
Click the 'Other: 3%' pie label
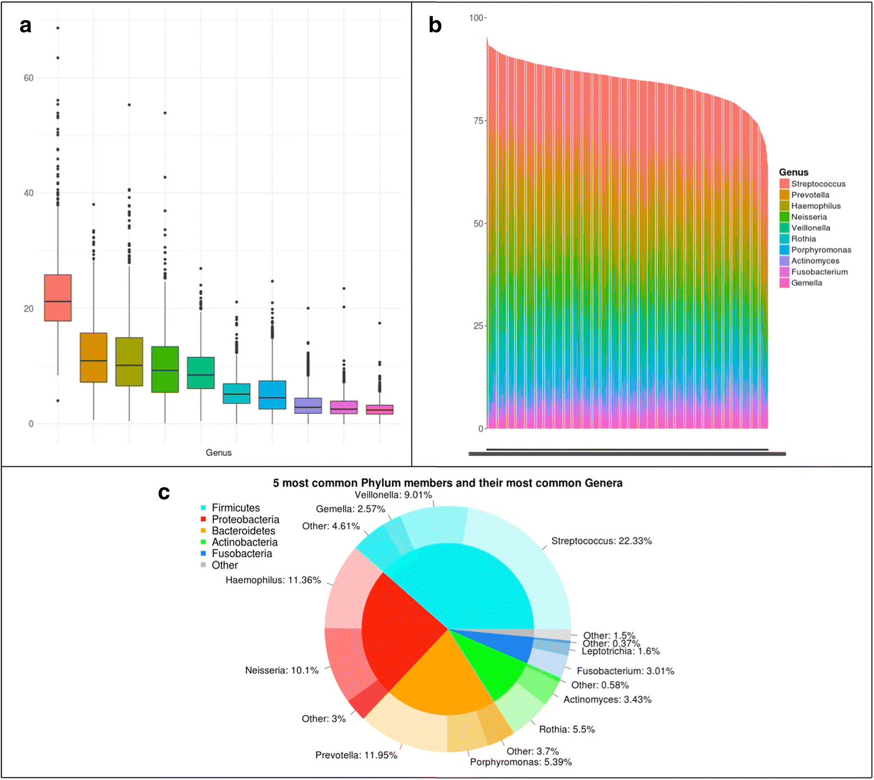coord(324,719)
